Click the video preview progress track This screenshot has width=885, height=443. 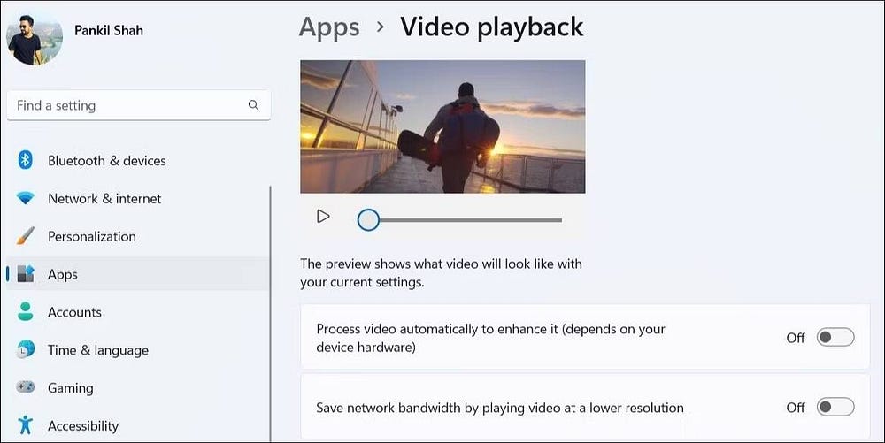click(x=471, y=220)
